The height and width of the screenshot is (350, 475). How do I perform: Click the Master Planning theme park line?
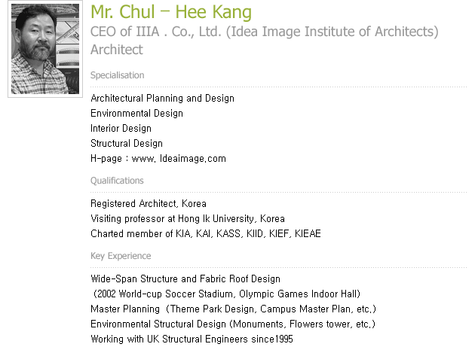(233, 309)
